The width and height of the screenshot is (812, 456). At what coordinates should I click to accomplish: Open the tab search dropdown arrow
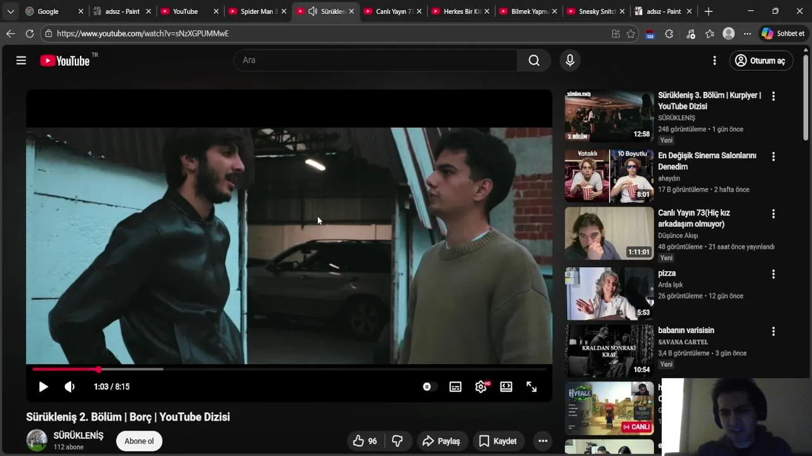(x=10, y=11)
